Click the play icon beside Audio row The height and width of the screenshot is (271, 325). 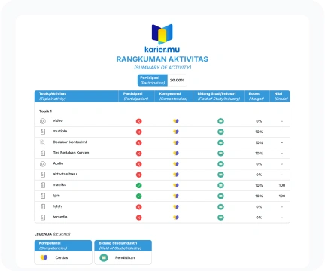pyautogui.click(x=43, y=164)
